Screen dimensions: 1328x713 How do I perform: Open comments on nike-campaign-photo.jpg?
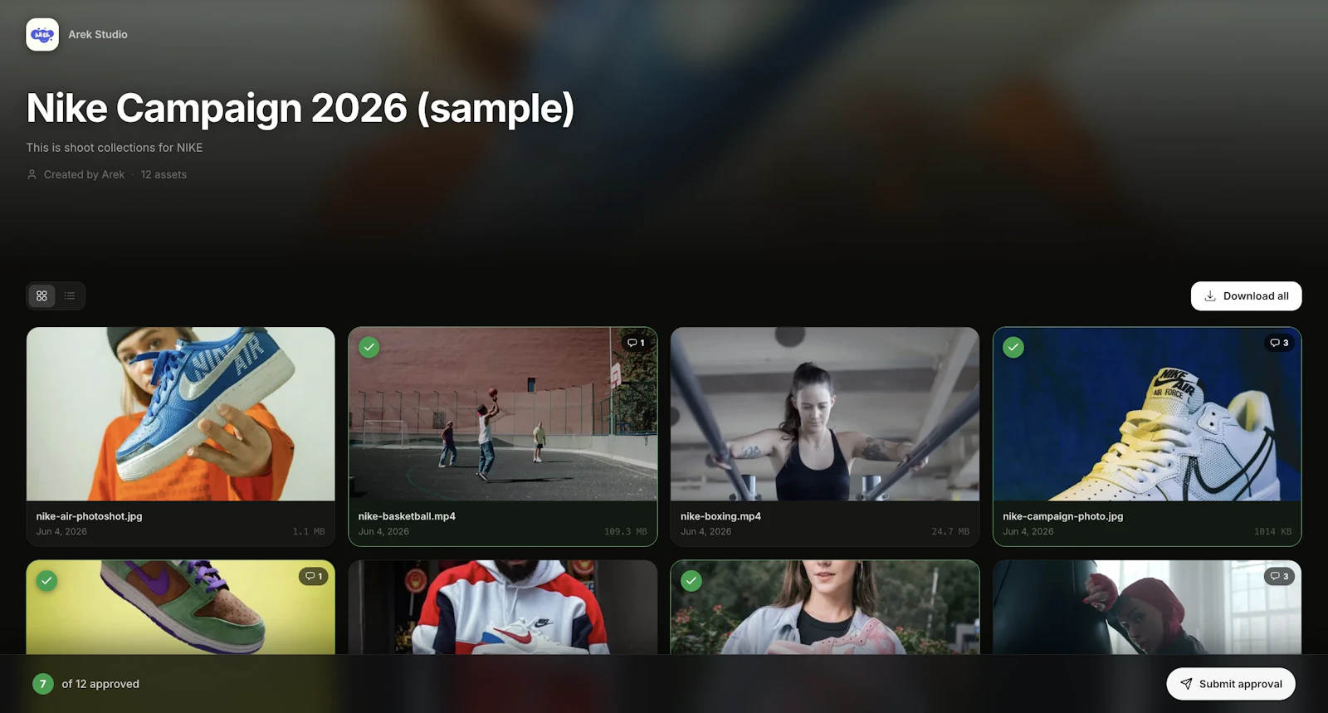click(x=1280, y=343)
